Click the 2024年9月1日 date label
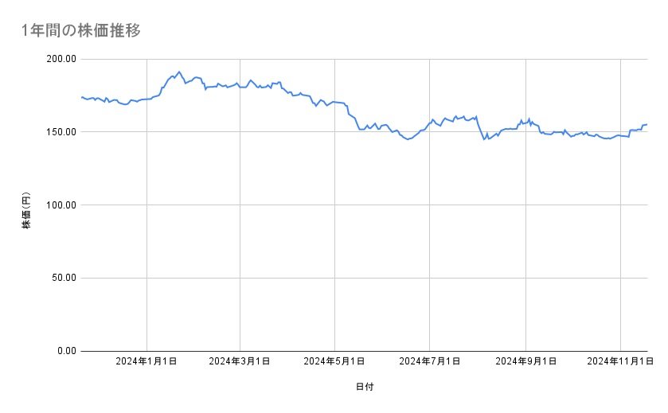Screen dimensions: 668x413 (x=525, y=361)
